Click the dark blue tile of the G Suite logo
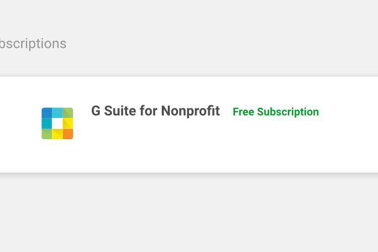Image resolution: width=378 pixels, height=252 pixels. (x=46, y=113)
